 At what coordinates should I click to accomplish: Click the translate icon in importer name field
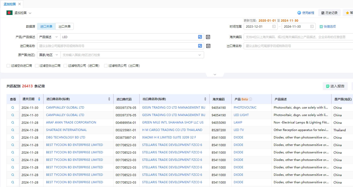point(200,46)
